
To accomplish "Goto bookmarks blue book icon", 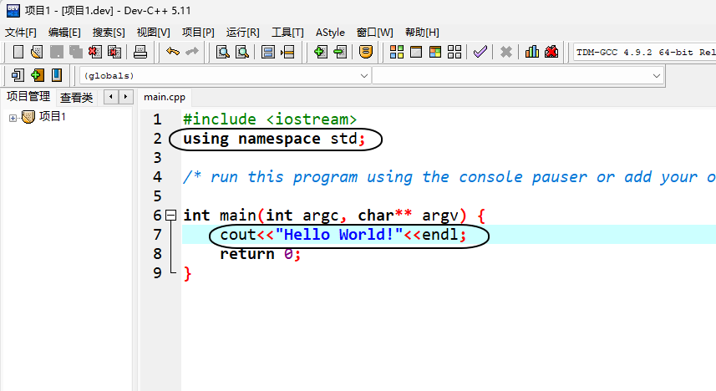I will coord(57,75).
